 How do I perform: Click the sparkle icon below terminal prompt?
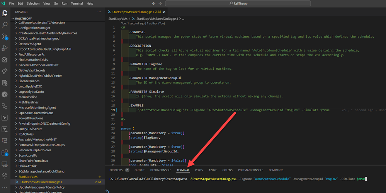pyautogui.click(x=107, y=191)
